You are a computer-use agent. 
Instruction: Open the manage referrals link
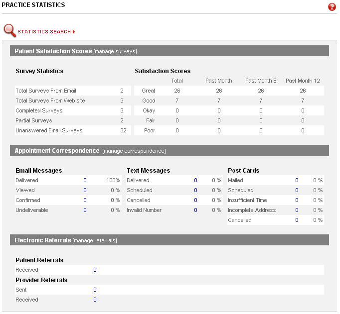(x=95, y=240)
